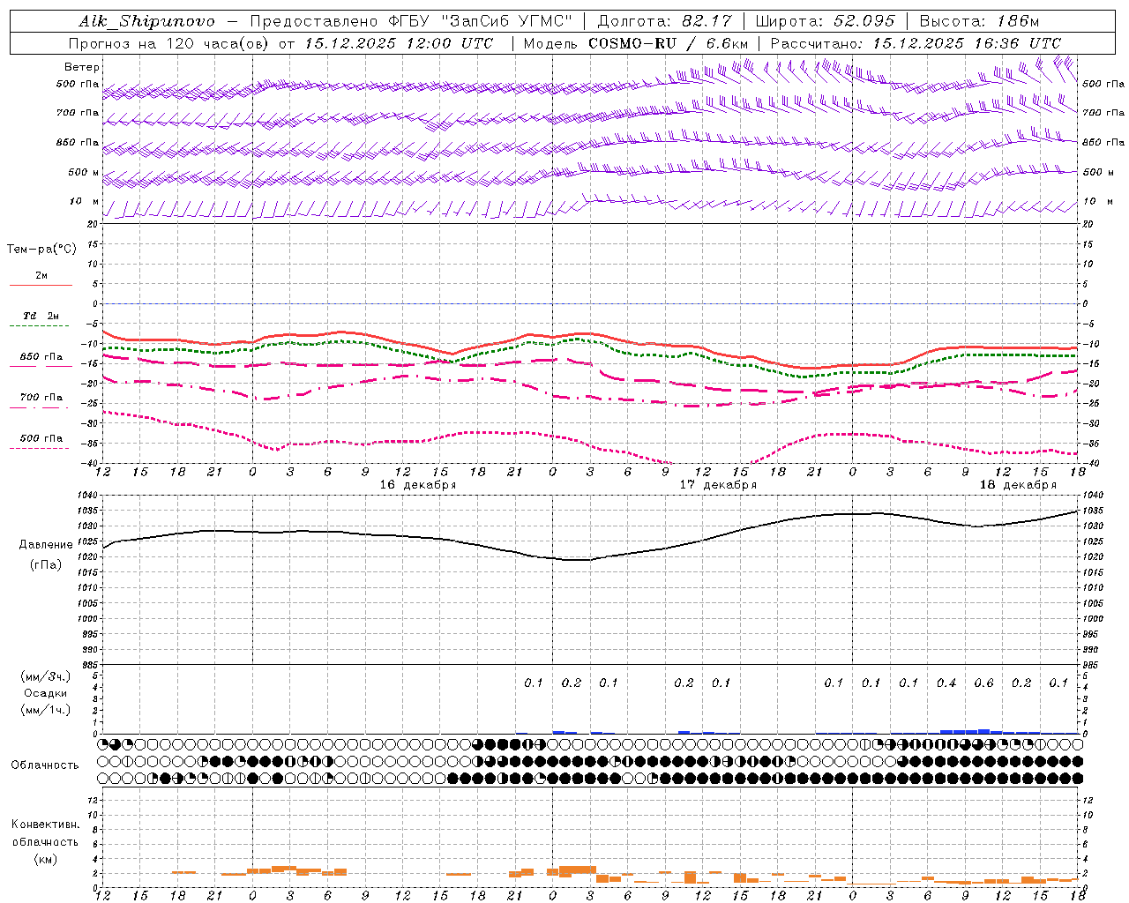Click the 0.4 precipitation value

pos(946,683)
